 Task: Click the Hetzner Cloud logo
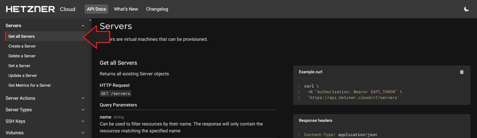coord(41,9)
